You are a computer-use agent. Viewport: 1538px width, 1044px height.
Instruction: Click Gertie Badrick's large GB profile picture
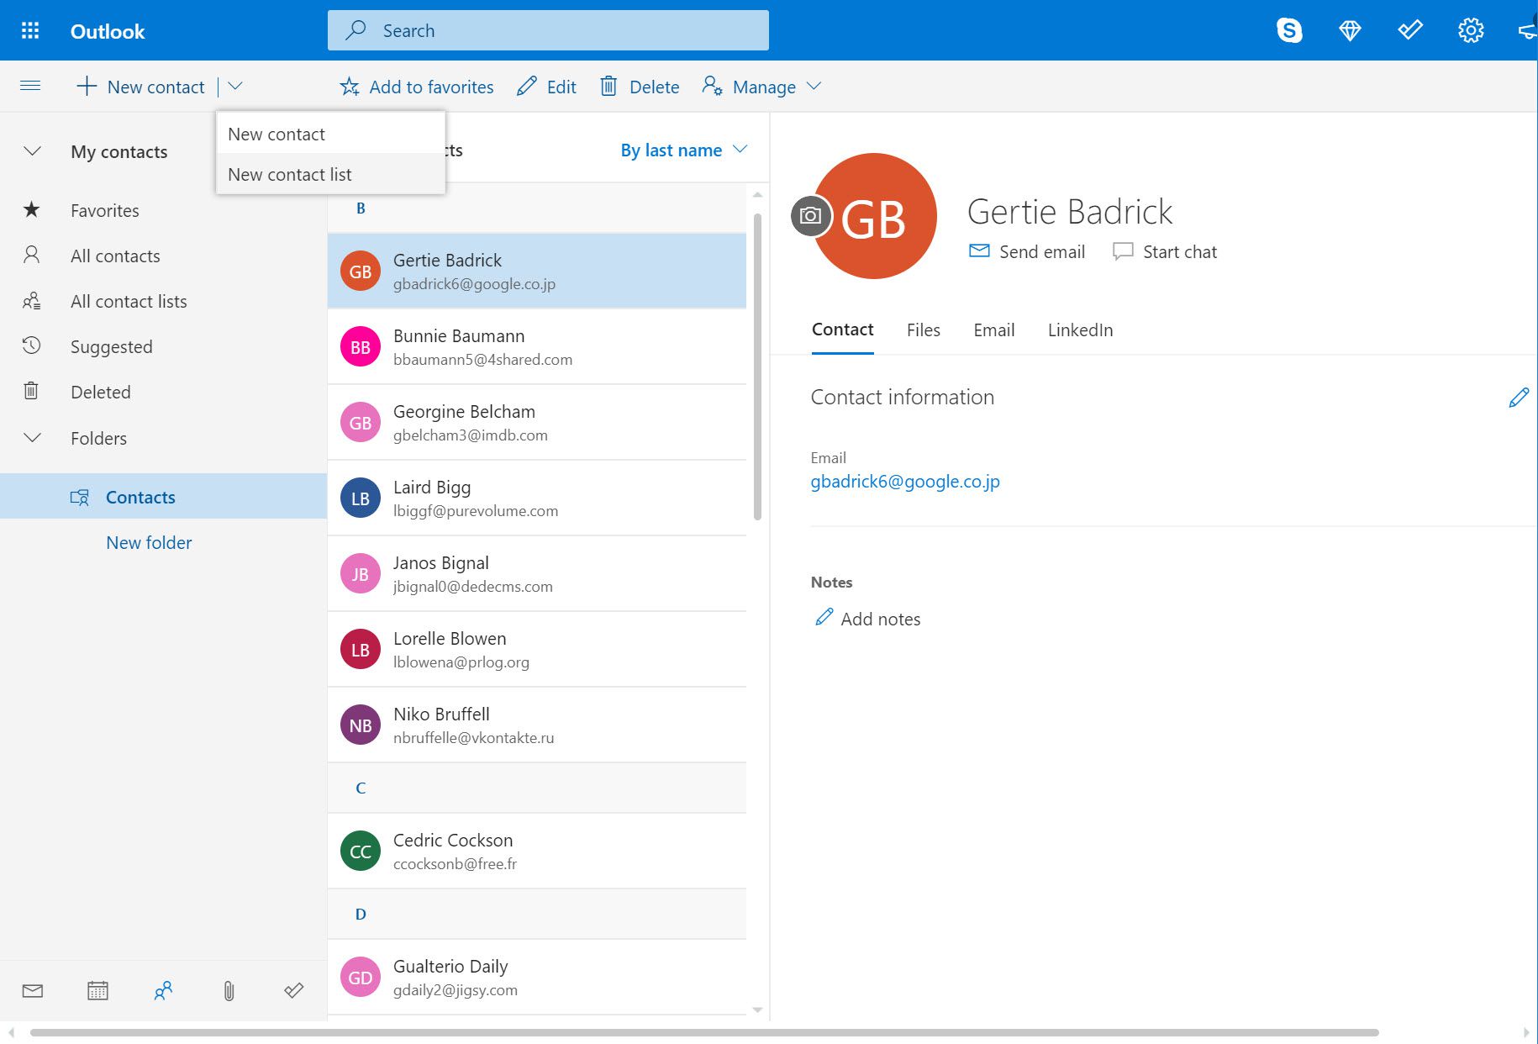tap(874, 216)
